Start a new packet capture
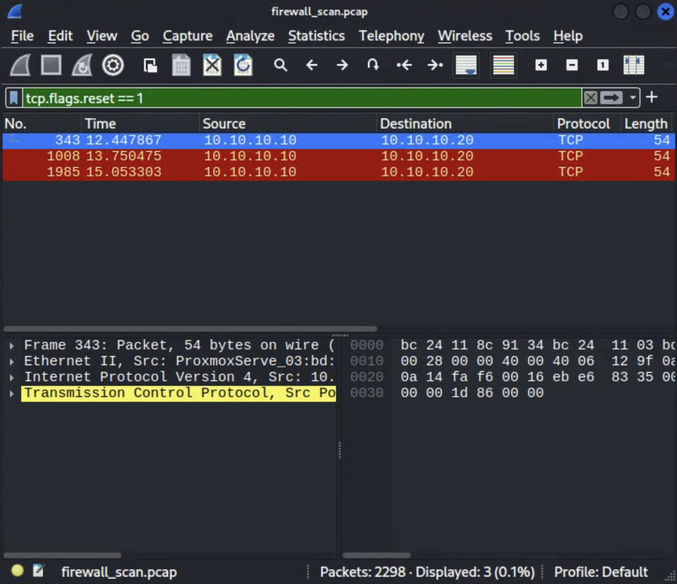 (x=21, y=65)
